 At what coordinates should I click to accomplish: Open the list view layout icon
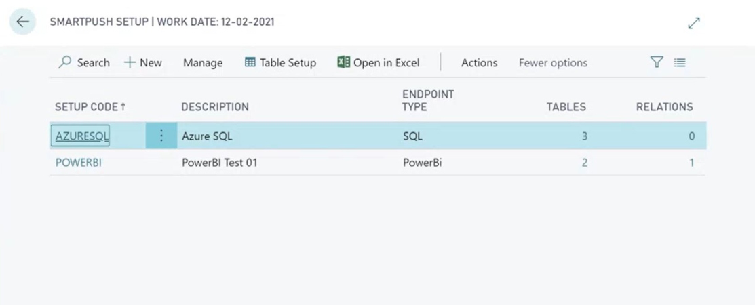pos(680,62)
